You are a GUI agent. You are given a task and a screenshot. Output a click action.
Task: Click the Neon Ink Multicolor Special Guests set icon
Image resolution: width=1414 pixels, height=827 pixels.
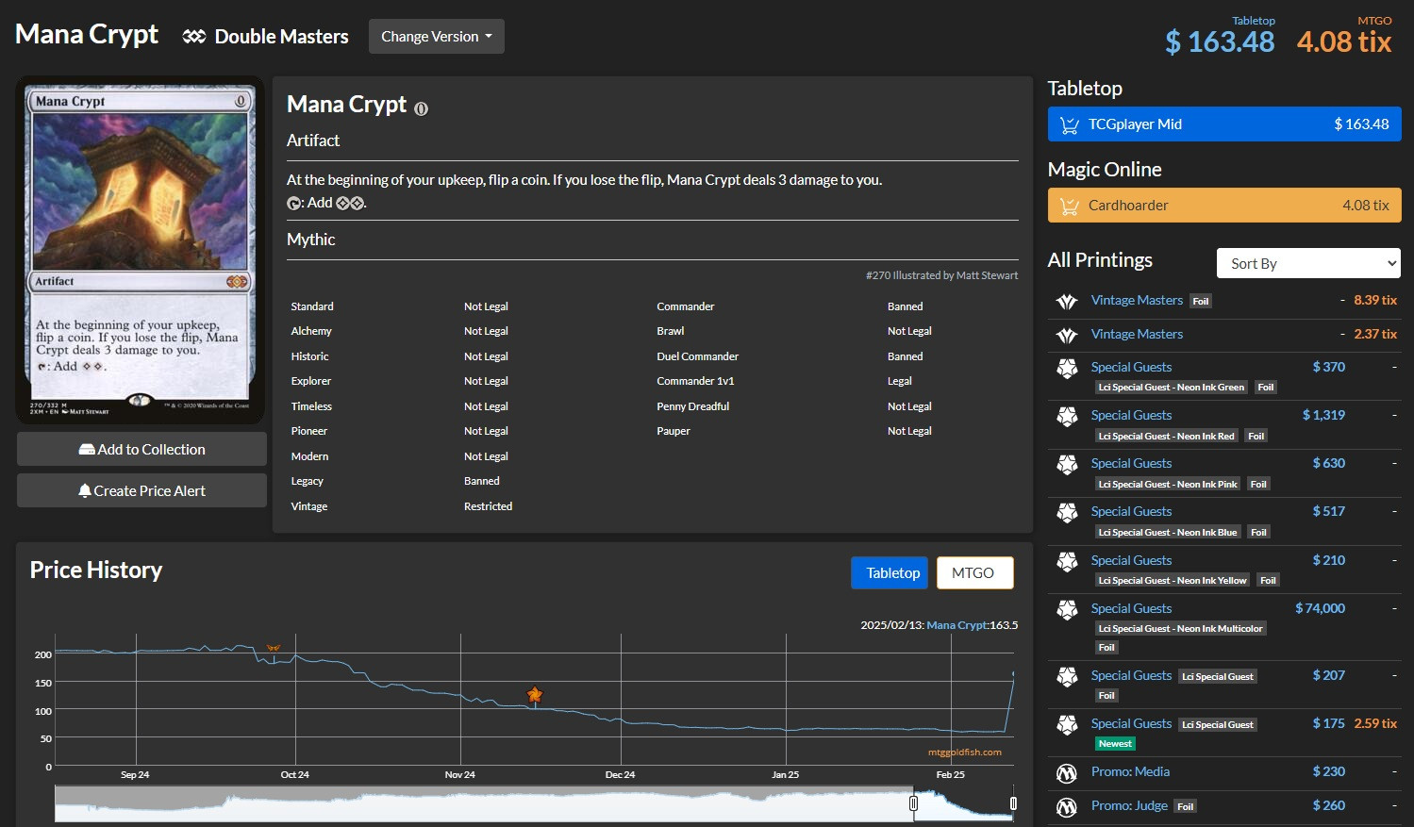[1067, 610]
